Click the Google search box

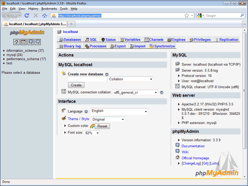(223, 16)
